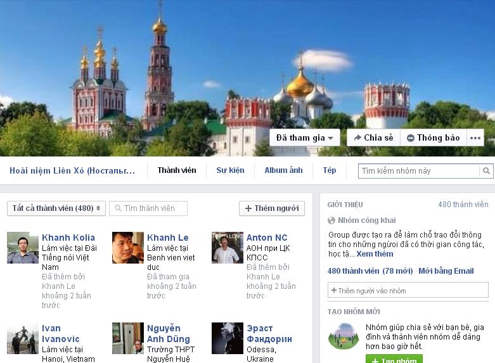Viewport: 495px width, 363px height.
Task: Click the search magnifier icon in group search
Action: point(486,171)
